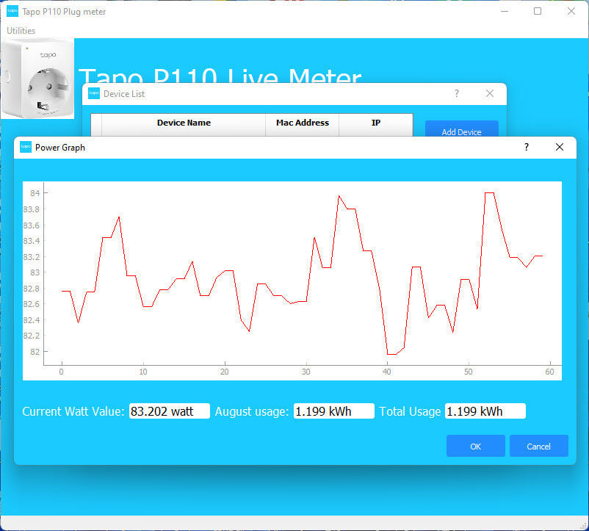Click the Current Watt Value field

point(169,411)
